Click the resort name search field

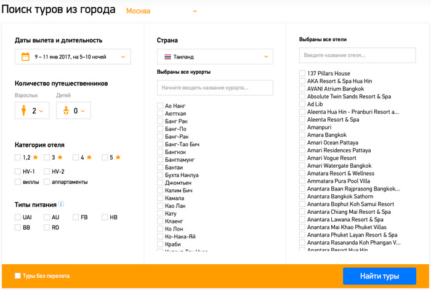[215, 88]
